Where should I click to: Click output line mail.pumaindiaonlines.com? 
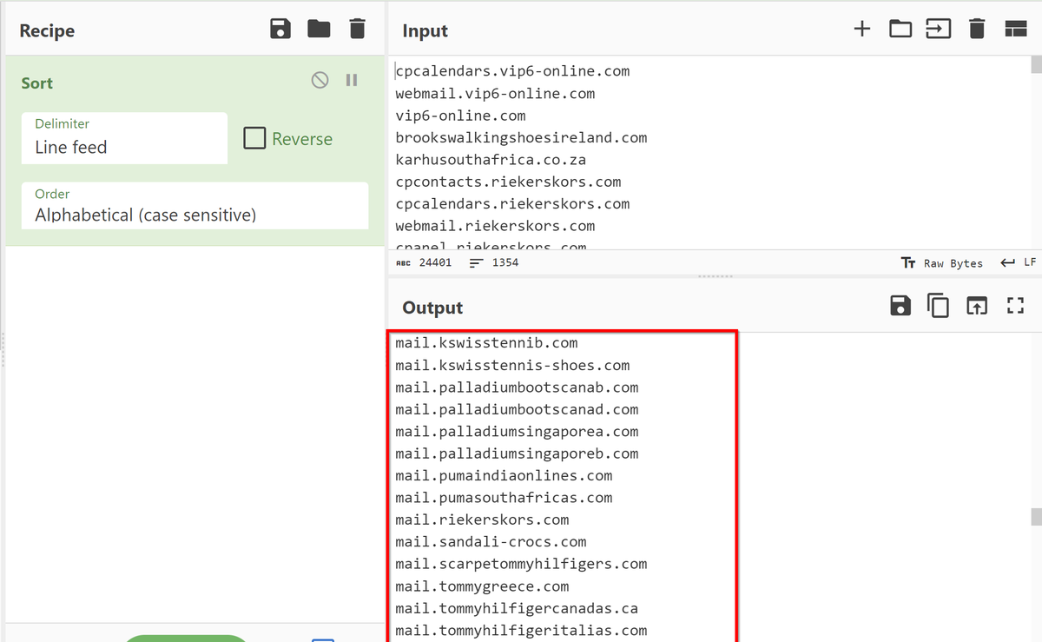coord(504,476)
